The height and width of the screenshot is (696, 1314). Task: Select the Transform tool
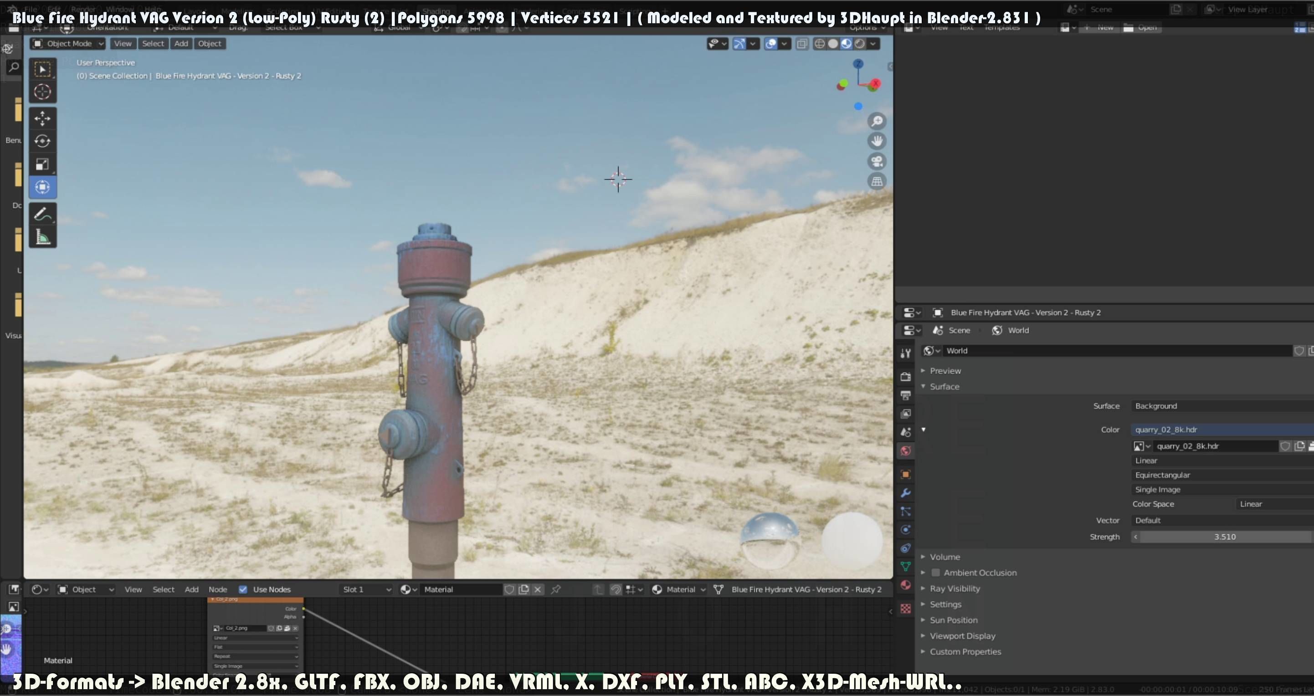click(x=42, y=187)
